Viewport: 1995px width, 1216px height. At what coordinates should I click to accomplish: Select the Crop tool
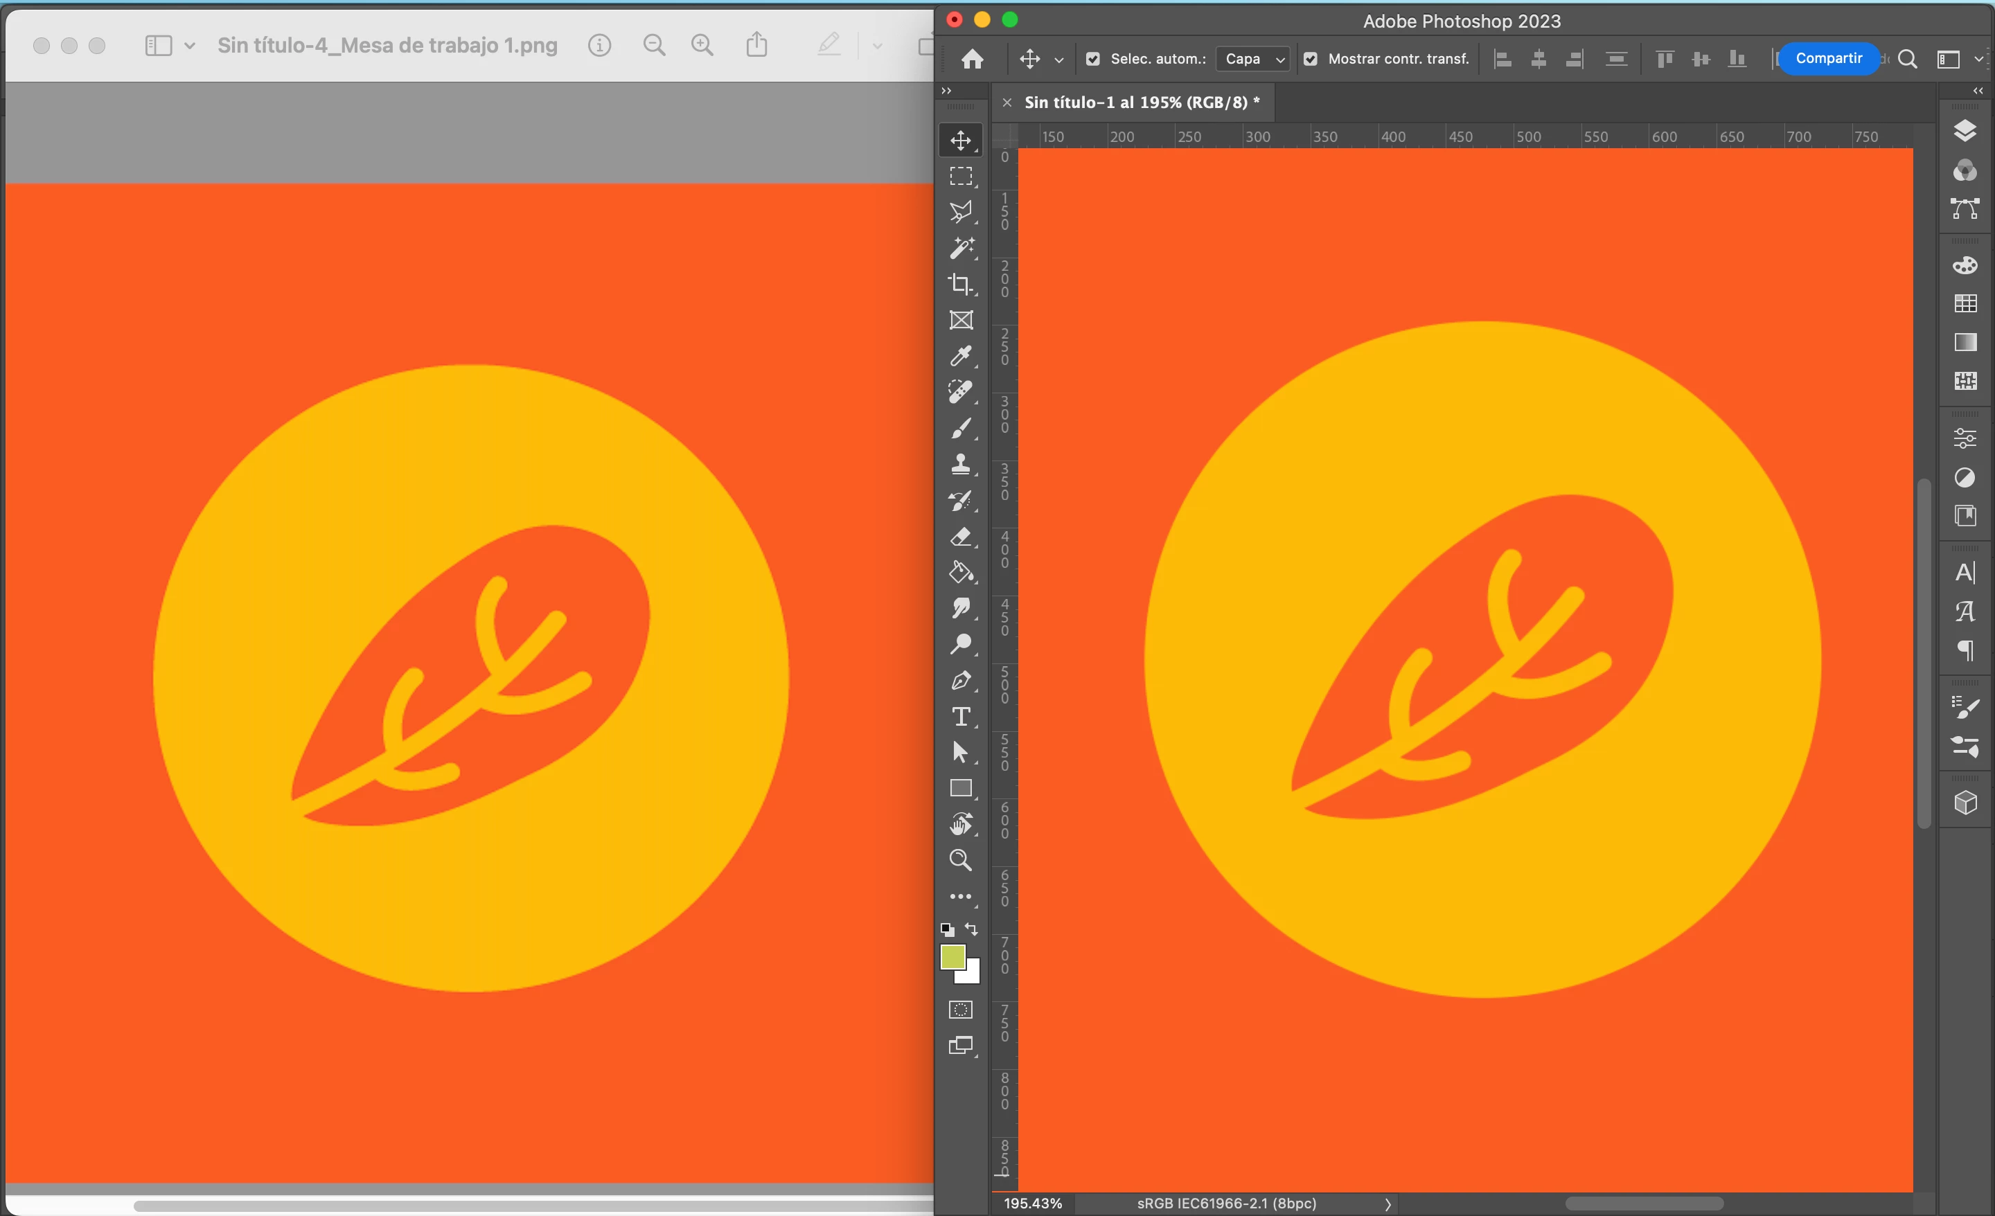pyautogui.click(x=960, y=284)
